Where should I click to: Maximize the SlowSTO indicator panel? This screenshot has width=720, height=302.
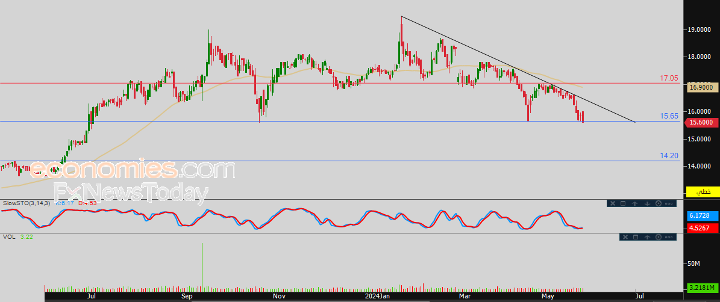[x=624, y=203]
